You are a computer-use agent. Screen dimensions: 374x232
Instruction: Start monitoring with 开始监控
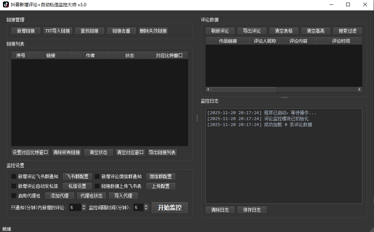click(x=170, y=208)
